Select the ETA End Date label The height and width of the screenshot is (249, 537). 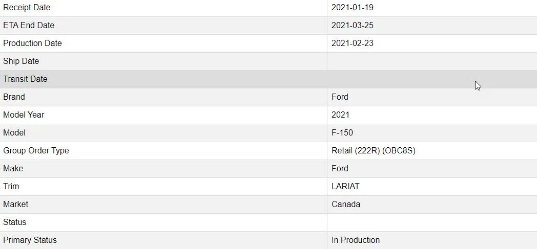point(29,25)
